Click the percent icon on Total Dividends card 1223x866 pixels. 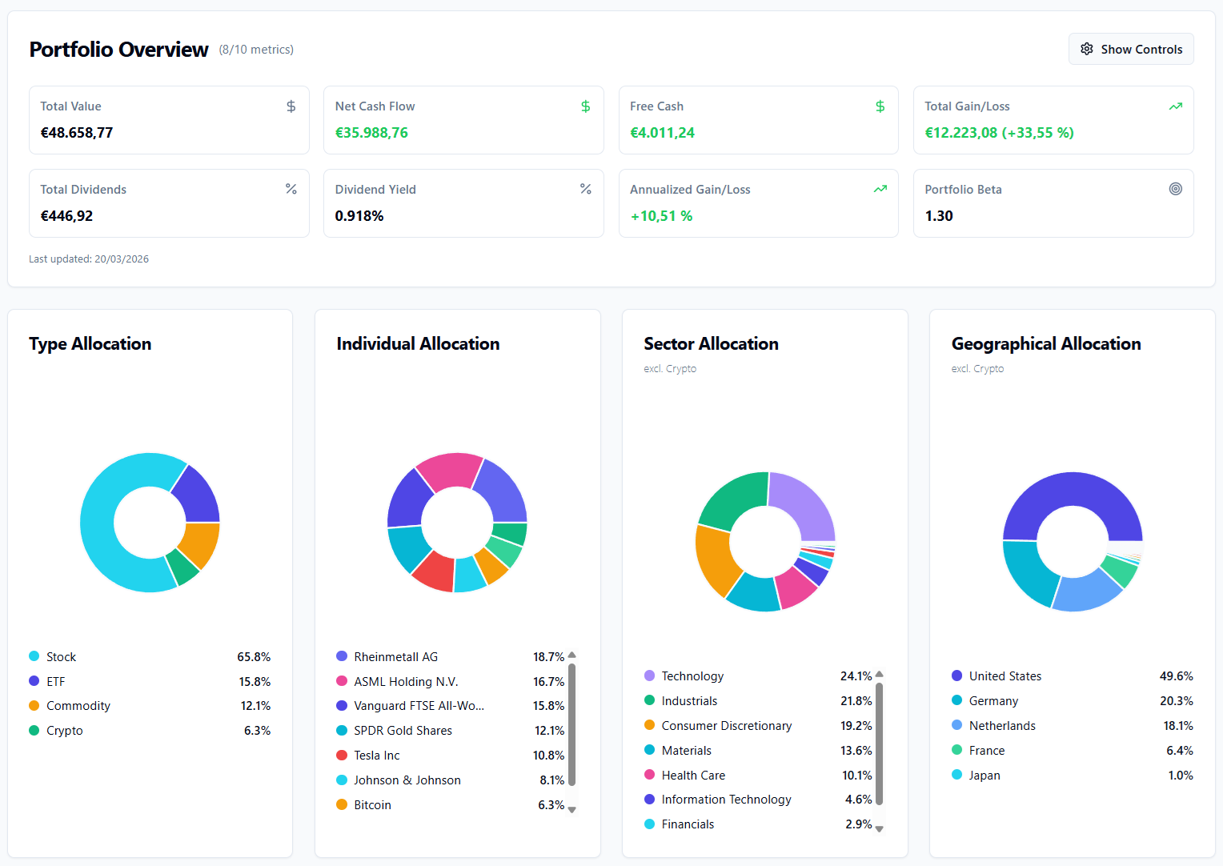[x=291, y=189]
